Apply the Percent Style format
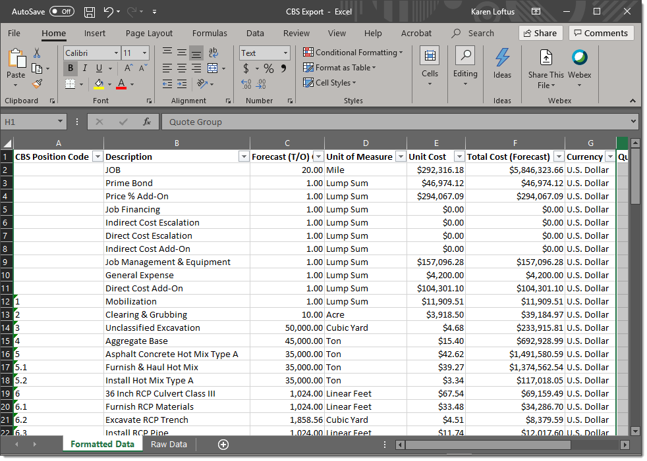This screenshot has height=461, width=647. point(267,68)
